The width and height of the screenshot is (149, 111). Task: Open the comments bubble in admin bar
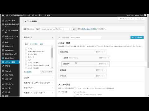39,15
